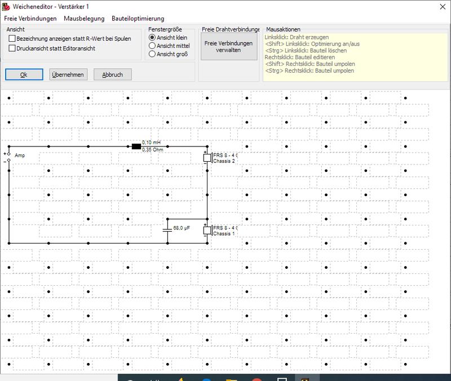
Task: Select the Chassis 2 speaker symbol
Action: [x=207, y=158]
